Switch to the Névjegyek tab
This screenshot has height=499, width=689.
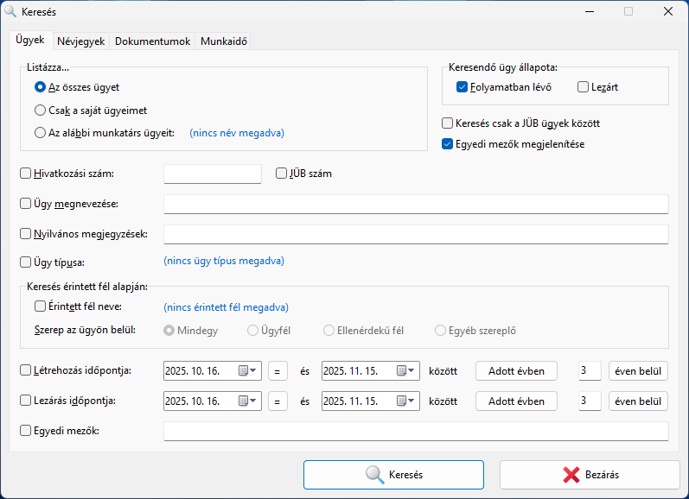click(x=80, y=41)
